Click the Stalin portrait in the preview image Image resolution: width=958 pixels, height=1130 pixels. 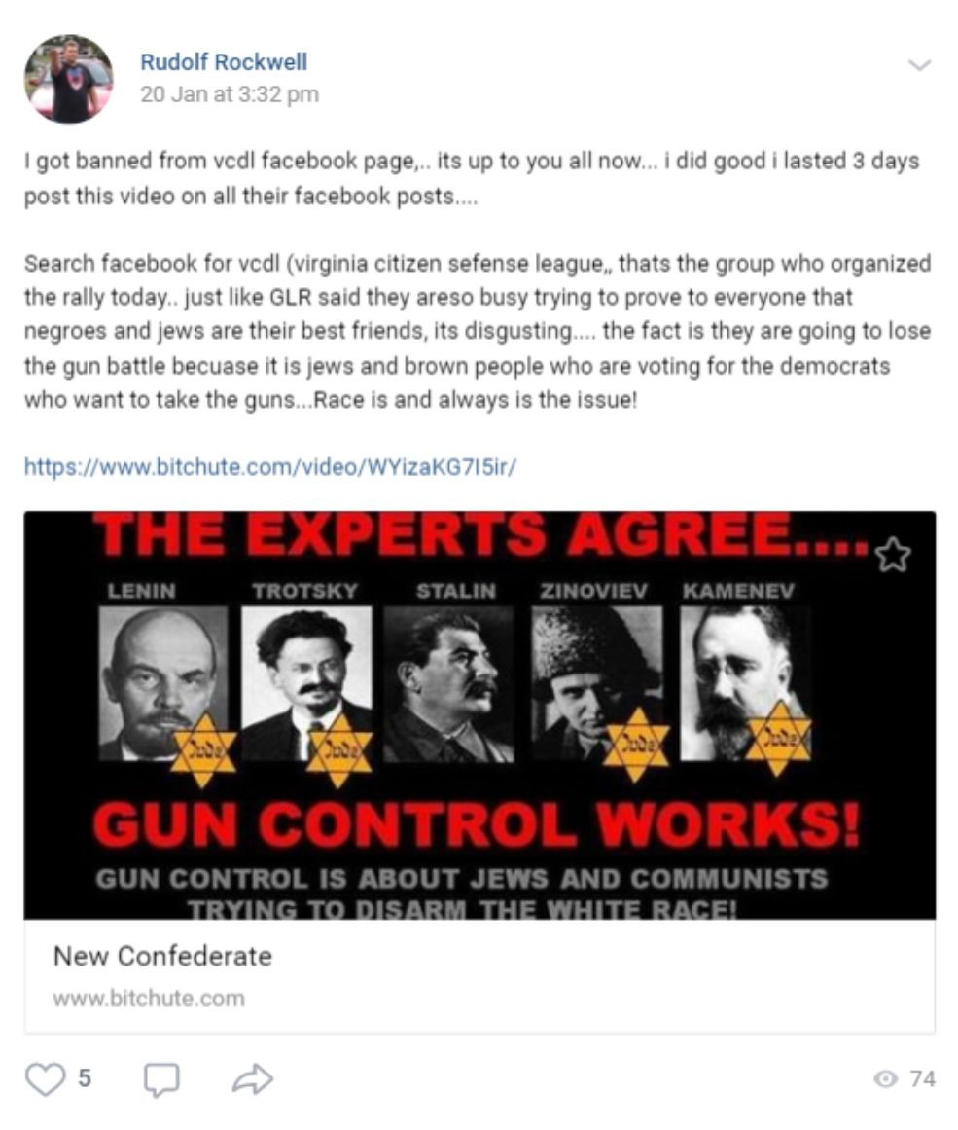click(x=448, y=684)
